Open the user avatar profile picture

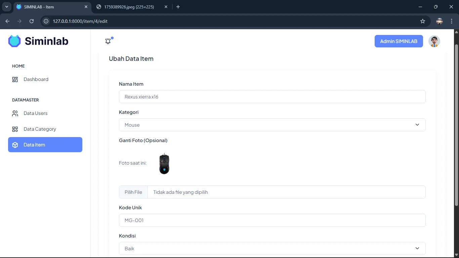tap(434, 41)
